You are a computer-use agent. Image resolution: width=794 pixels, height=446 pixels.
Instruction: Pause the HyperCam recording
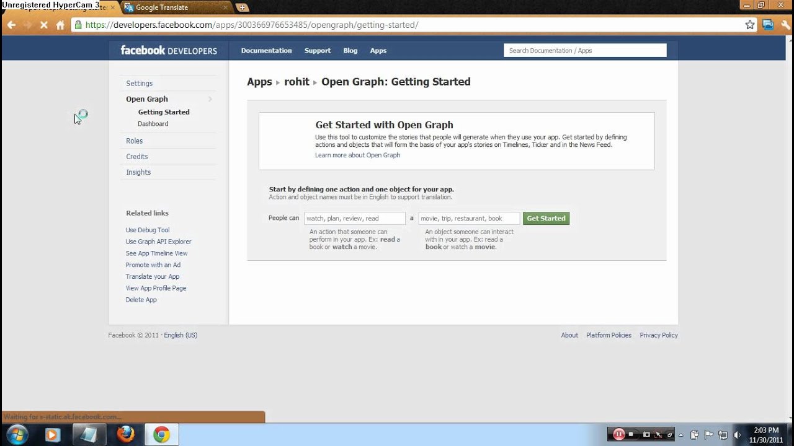[x=618, y=434]
